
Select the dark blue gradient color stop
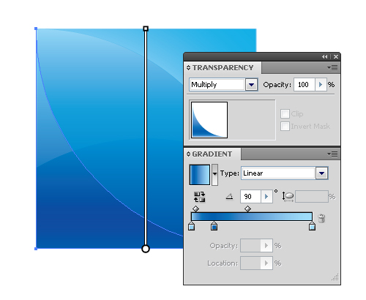[x=214, y=226]
